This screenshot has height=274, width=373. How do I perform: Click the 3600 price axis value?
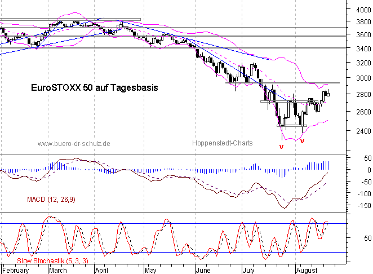click(x=363, y=35)
